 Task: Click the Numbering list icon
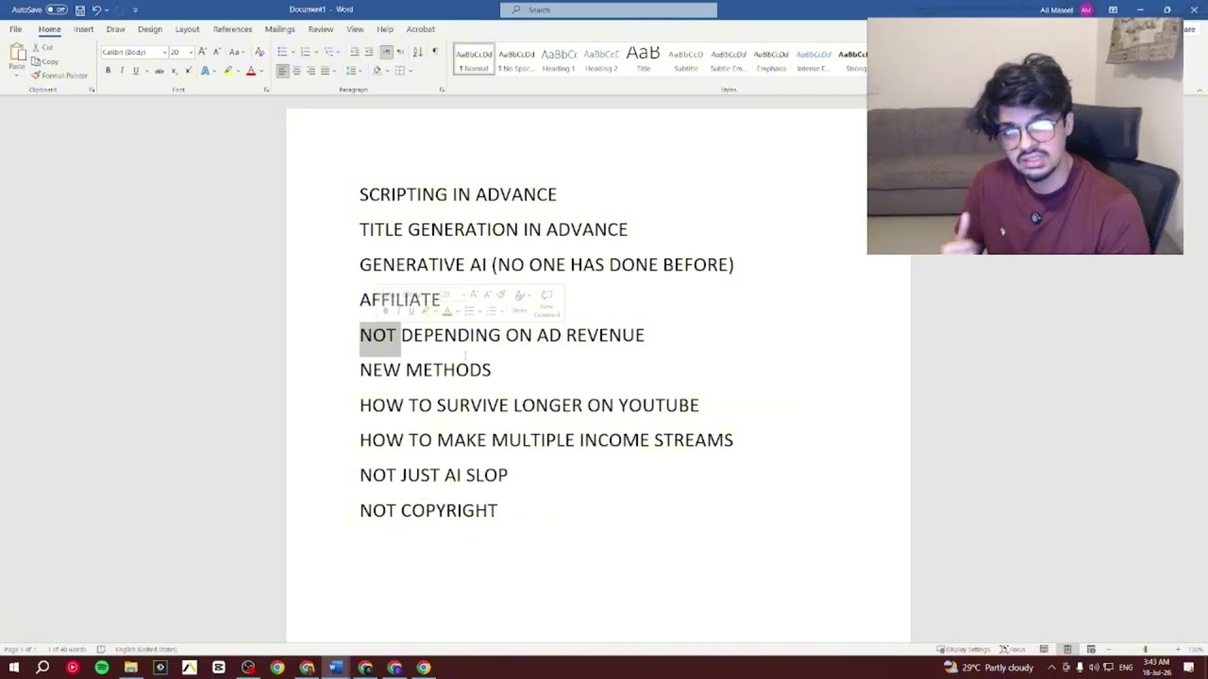(x=305, y=52)
